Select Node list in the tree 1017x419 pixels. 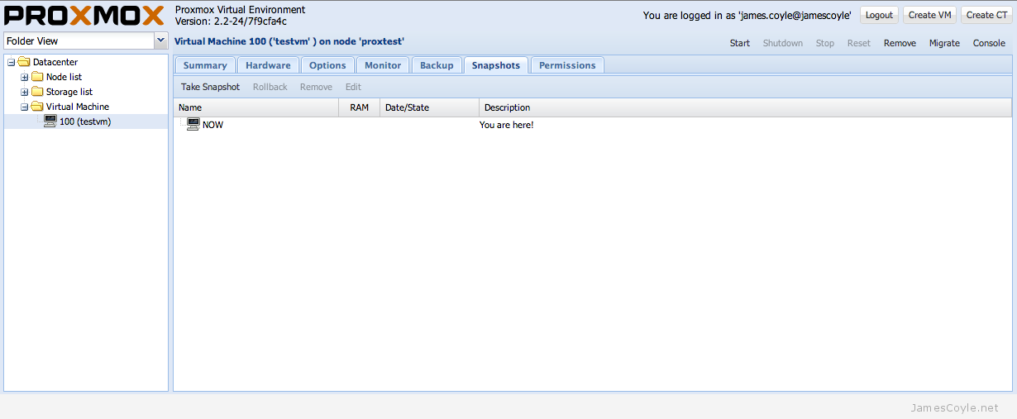point(64,77)
